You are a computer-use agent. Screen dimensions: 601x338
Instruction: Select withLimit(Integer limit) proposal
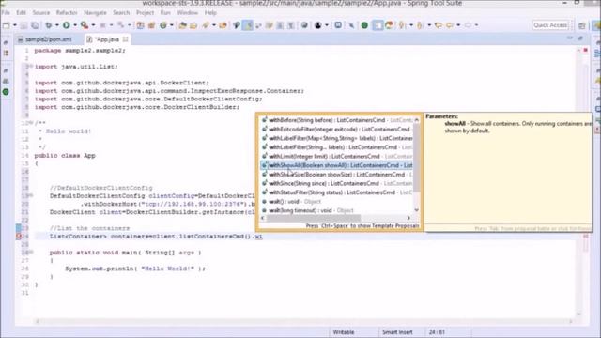[336, 157]
